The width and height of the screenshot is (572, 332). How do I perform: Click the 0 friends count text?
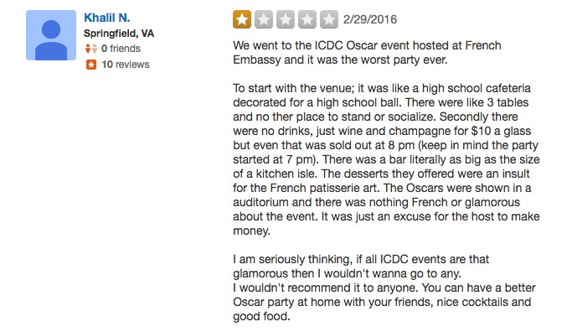121,49
